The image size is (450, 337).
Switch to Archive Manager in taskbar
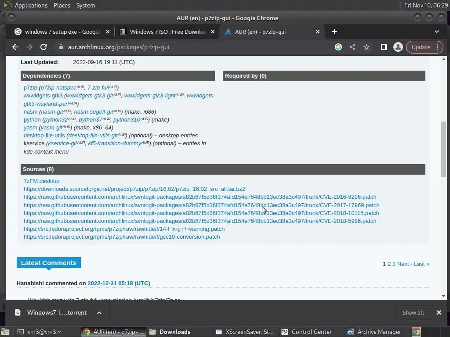[x=374, y=332]
